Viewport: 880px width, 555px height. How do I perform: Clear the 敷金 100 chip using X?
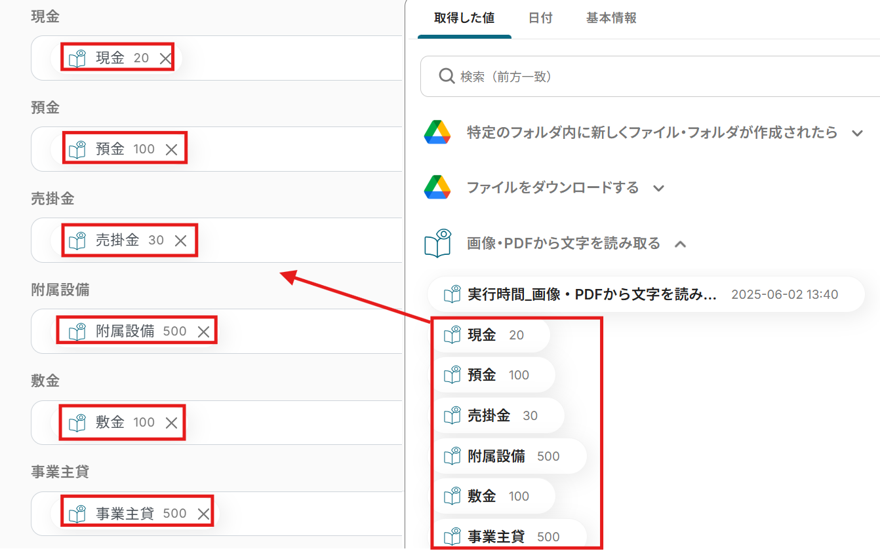(x=171, y=423)
